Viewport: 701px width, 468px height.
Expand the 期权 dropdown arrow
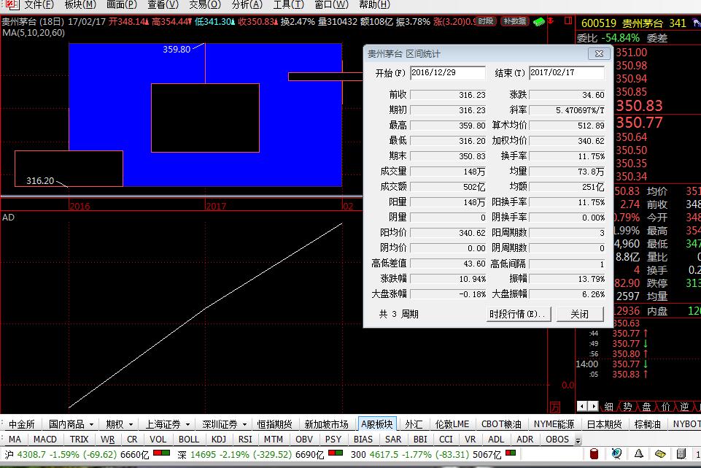click(x=131, y=424)
